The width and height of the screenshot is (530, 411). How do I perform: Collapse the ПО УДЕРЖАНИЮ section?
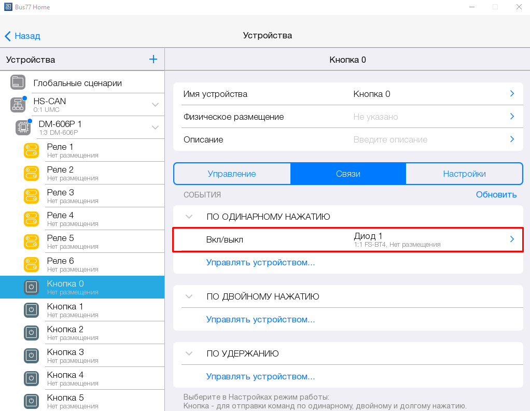click(189, 353)
